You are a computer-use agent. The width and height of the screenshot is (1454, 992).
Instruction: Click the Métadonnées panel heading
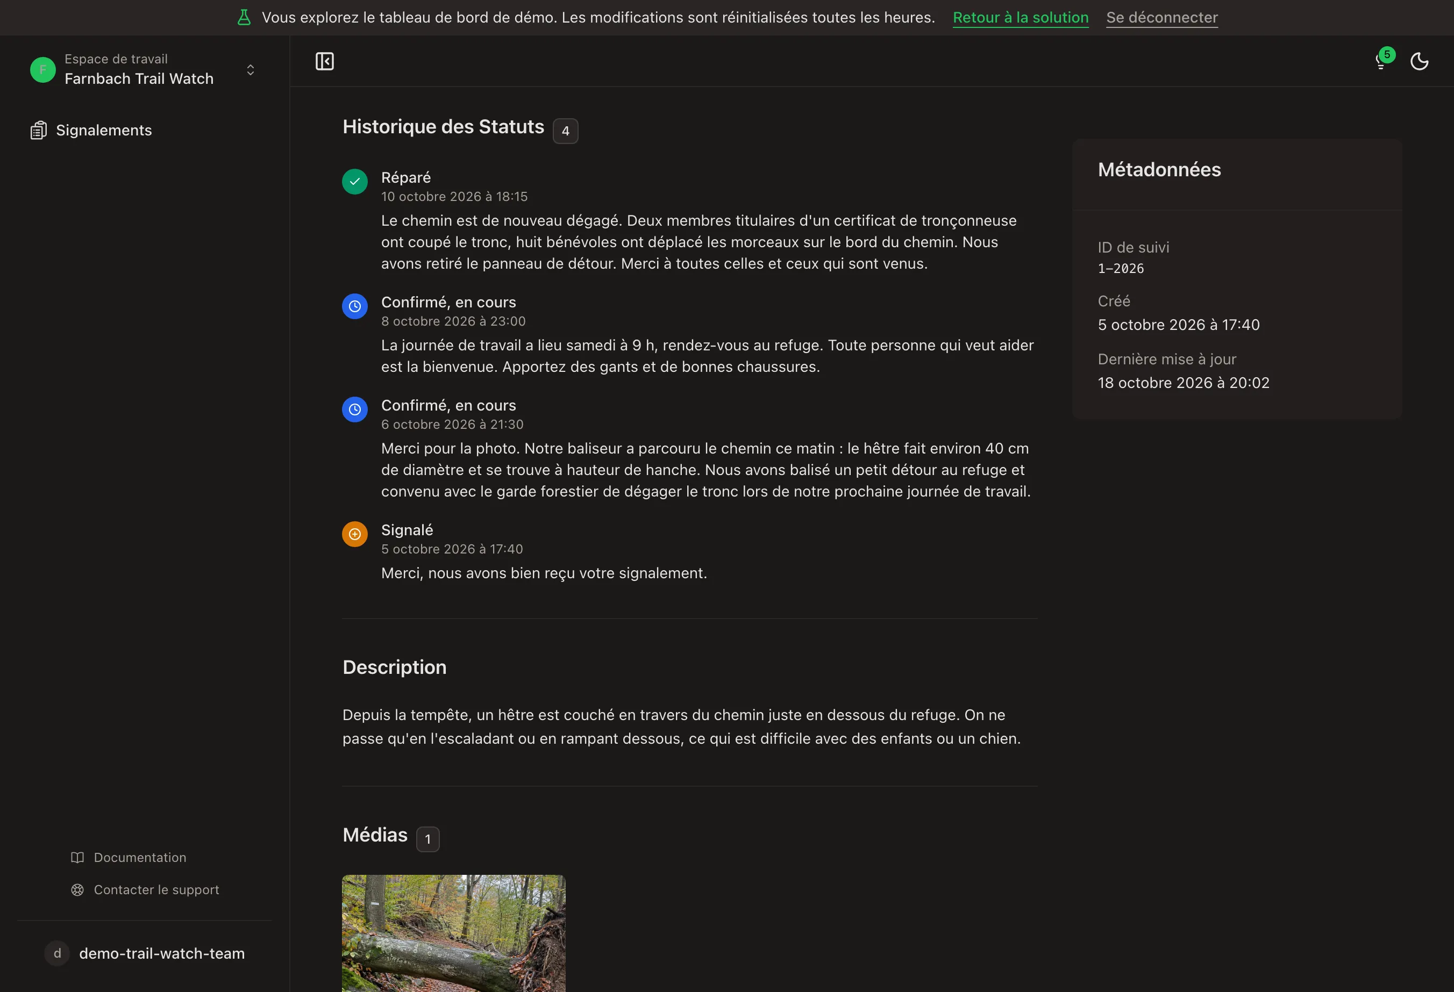pos(1159,169)
